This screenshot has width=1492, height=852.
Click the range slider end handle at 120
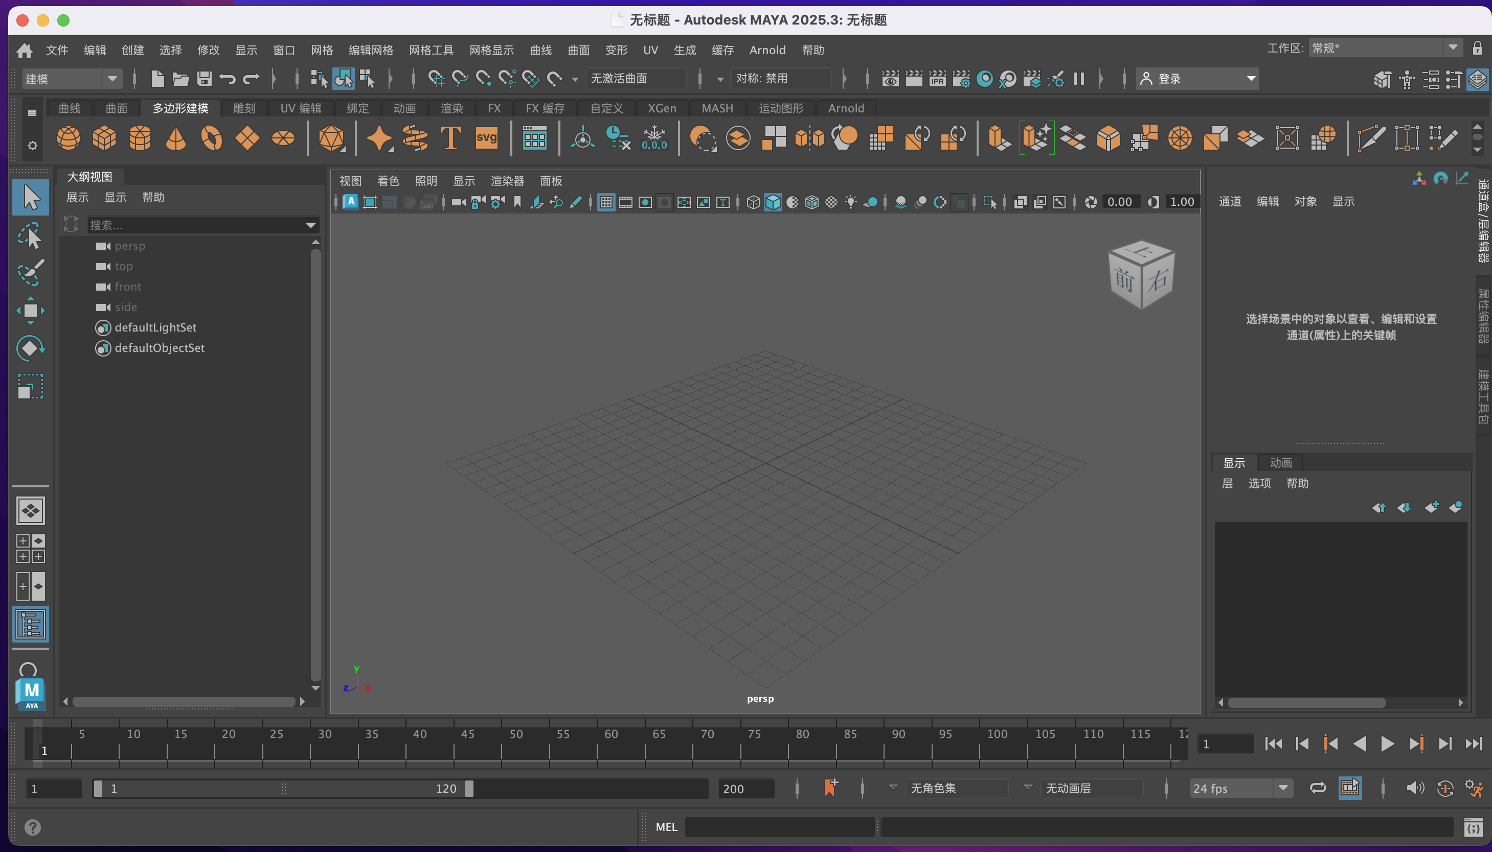tap(469, 789)
